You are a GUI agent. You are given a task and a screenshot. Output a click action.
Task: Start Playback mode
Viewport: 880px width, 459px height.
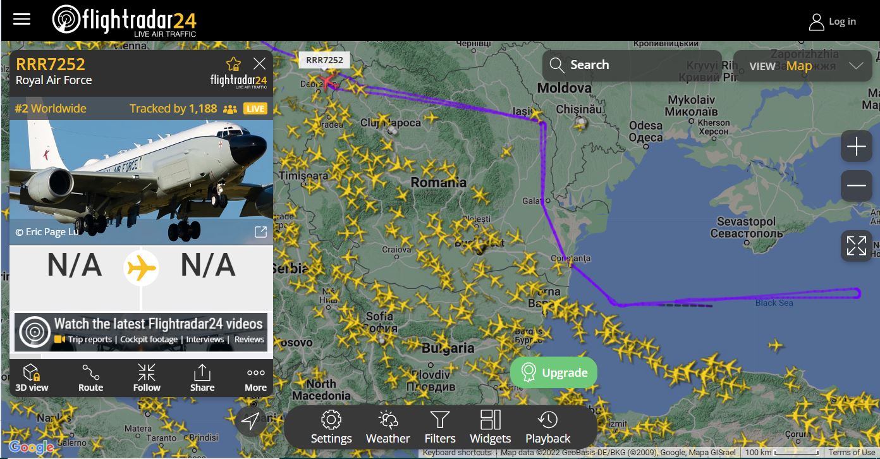(548, 427)
